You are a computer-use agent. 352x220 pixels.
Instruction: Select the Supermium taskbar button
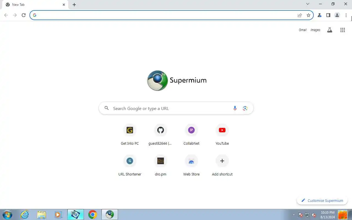[110, 215]
